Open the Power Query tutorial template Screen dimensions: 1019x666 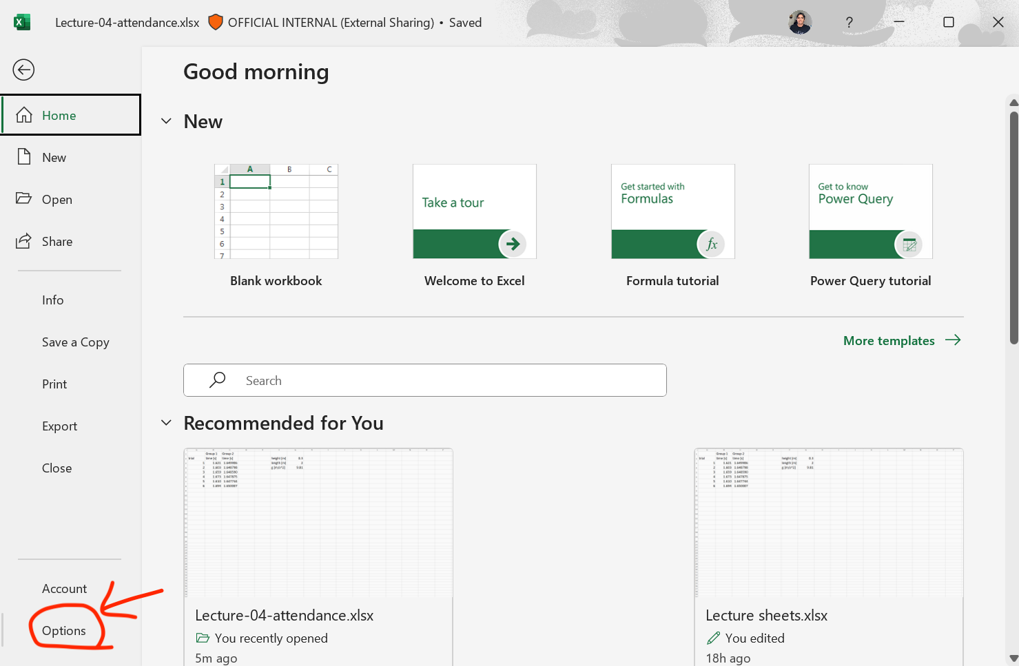click(870, 211)
